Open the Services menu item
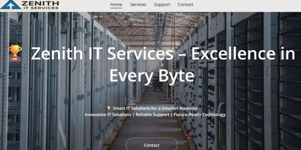The width and height of the screenshot is (301, 150). [138, 5]
